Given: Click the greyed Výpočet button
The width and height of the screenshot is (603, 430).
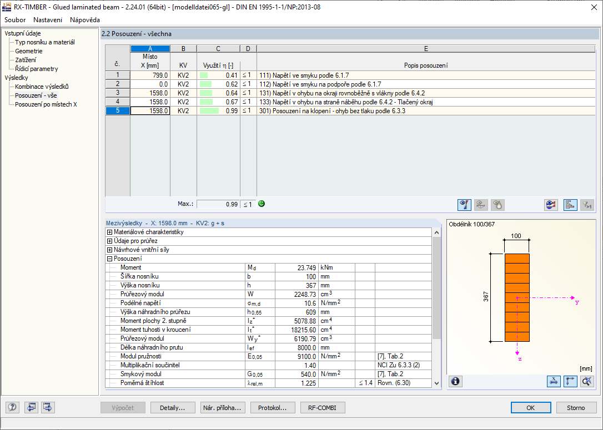Looking at the screenshot, I should pos(123,408).
